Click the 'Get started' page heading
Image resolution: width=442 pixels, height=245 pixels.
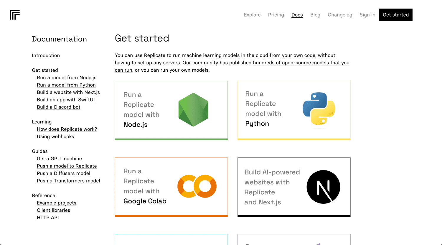click(x=142, y=38)
